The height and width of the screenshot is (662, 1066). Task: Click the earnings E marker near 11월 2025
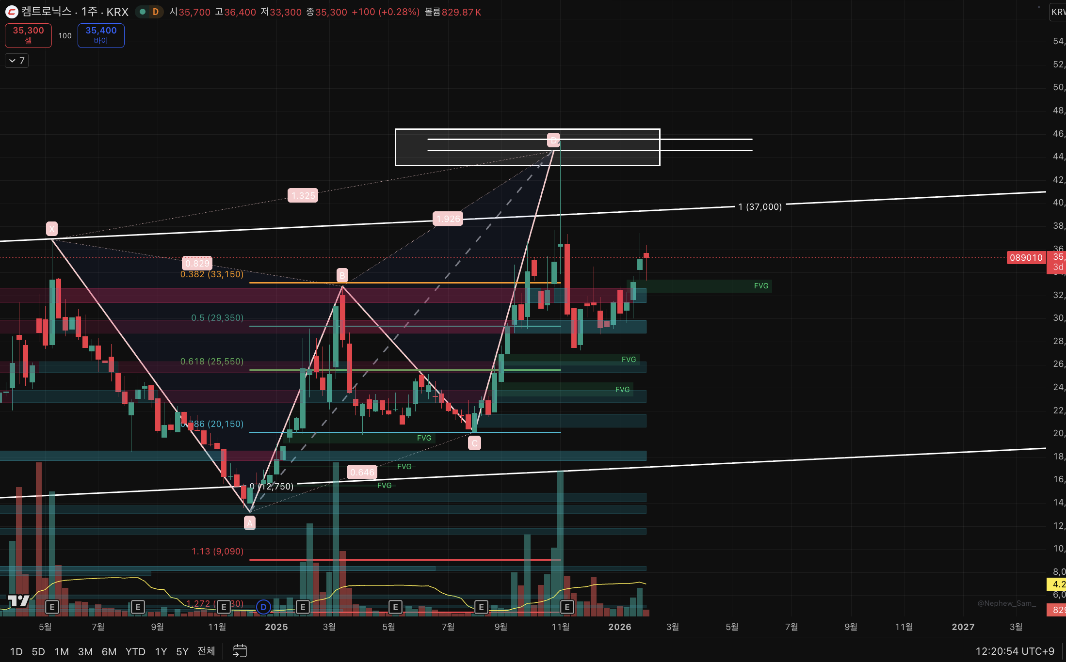567,607
